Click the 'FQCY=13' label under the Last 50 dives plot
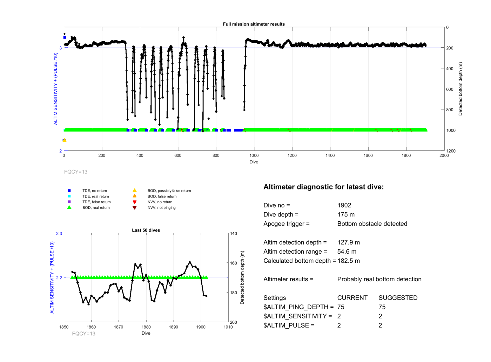Viewport: 491px width, 362px height. (x=84, y=334)
